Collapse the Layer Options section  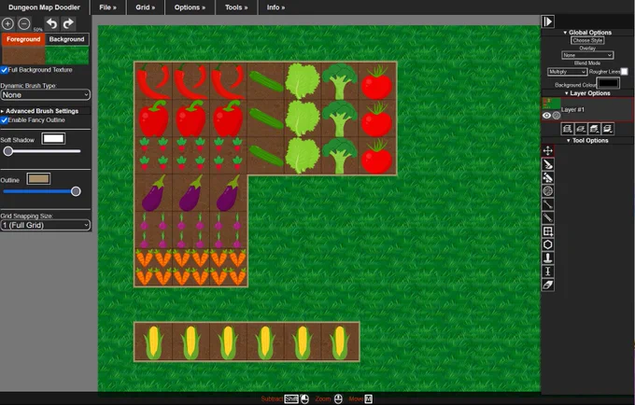[x=587, y=93]
